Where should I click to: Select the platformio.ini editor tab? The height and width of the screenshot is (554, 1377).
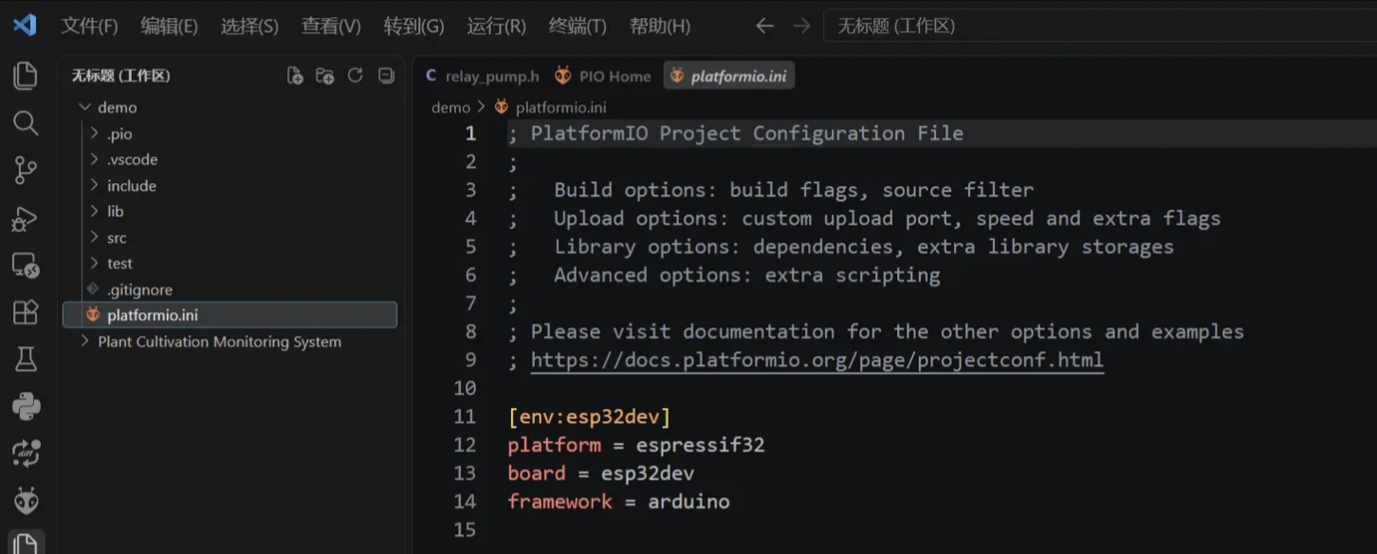click(x=728, y=76)
